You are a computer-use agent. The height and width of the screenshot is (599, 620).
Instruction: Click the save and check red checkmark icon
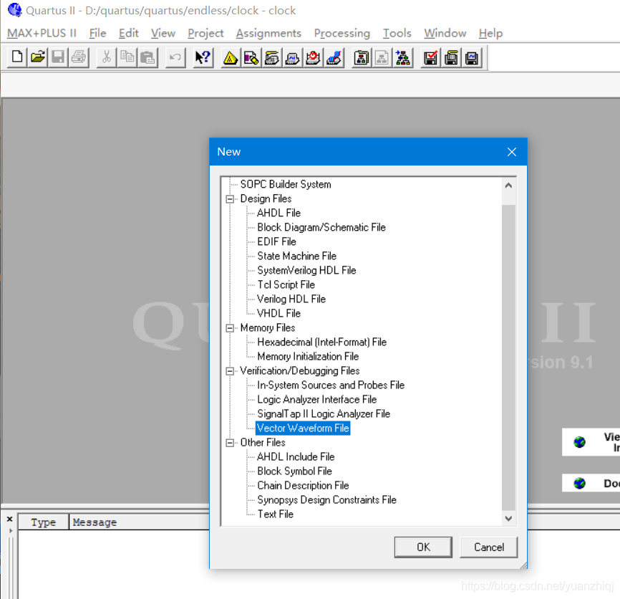pyautogui.click(x=430, y=58)
